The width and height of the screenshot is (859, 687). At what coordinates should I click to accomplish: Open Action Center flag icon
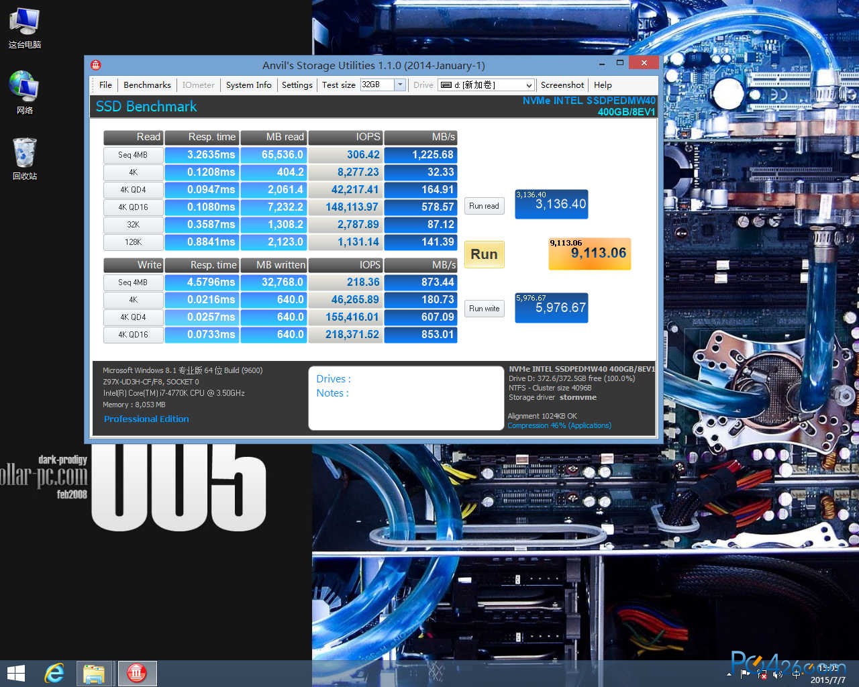(x=745, y=674)
